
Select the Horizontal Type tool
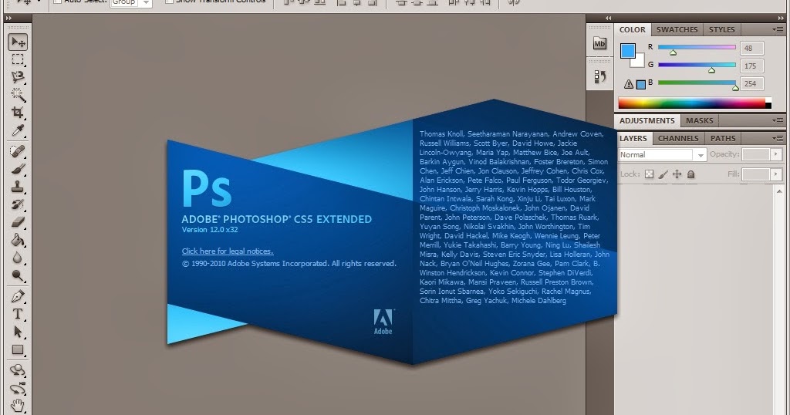point(18,314)
